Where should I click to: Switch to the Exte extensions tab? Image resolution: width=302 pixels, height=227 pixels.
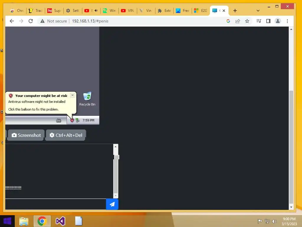pyautogui.click(x=164, y=11)
